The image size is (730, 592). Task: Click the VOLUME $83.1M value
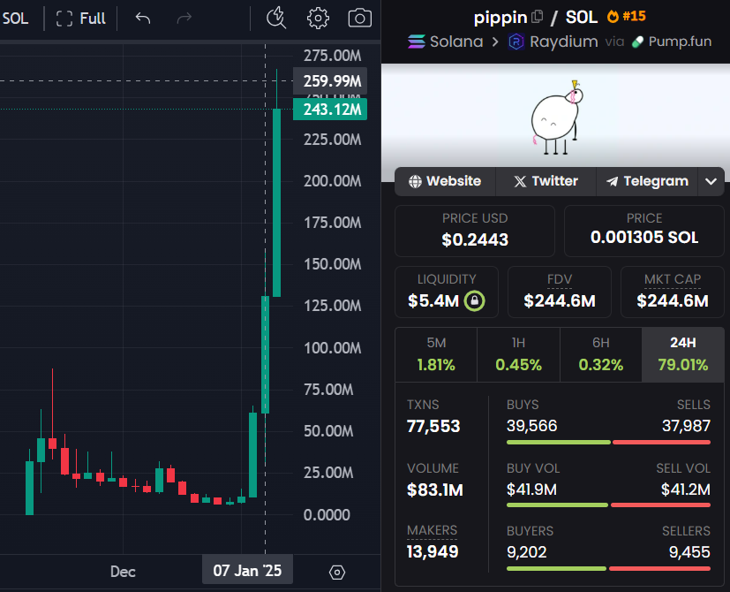(435, 490)
